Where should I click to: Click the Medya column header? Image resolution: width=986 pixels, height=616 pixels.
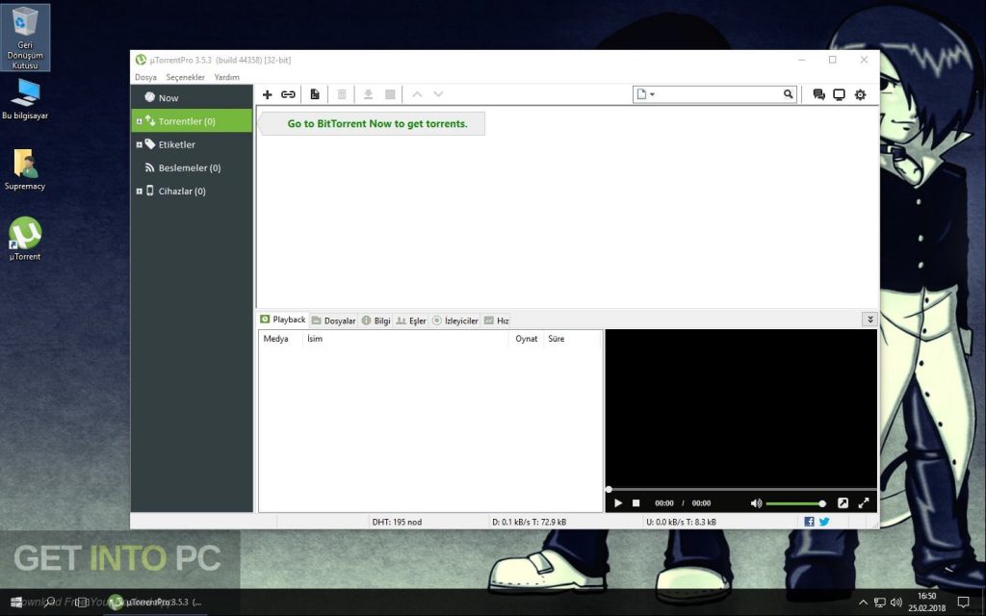[280, 339]
